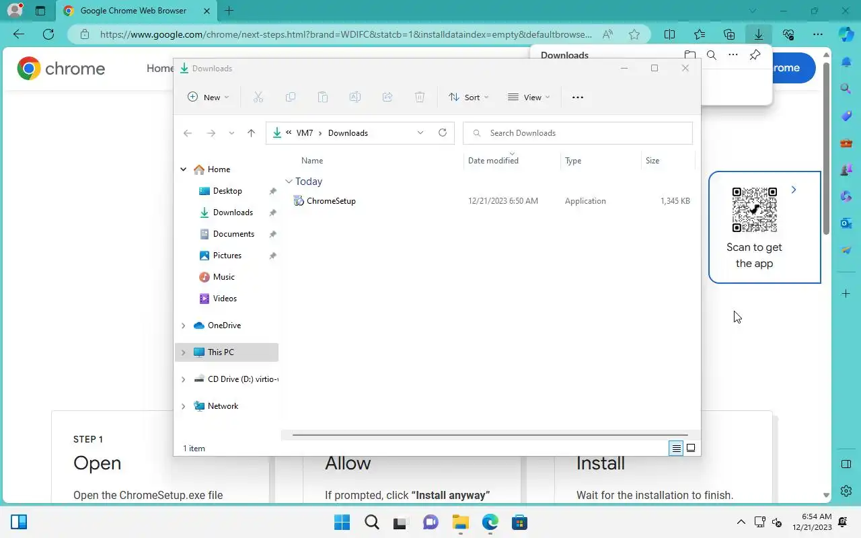Click the Share icon in Explorer toolbar

[x=387, y=98]
